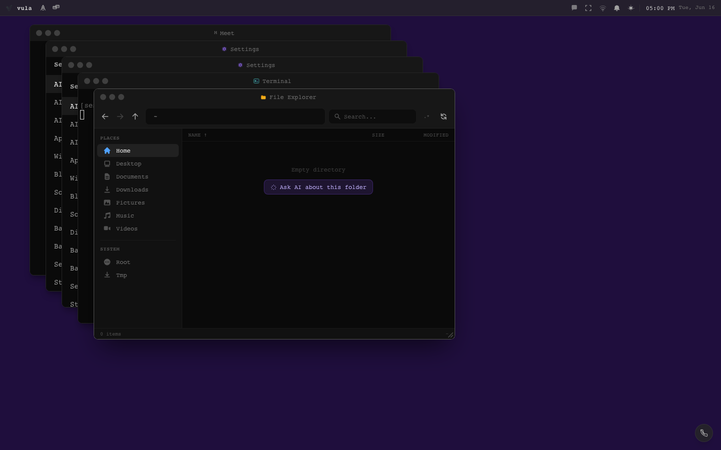Ask AI about this folder
721x450 pixels.
point(318,187)
